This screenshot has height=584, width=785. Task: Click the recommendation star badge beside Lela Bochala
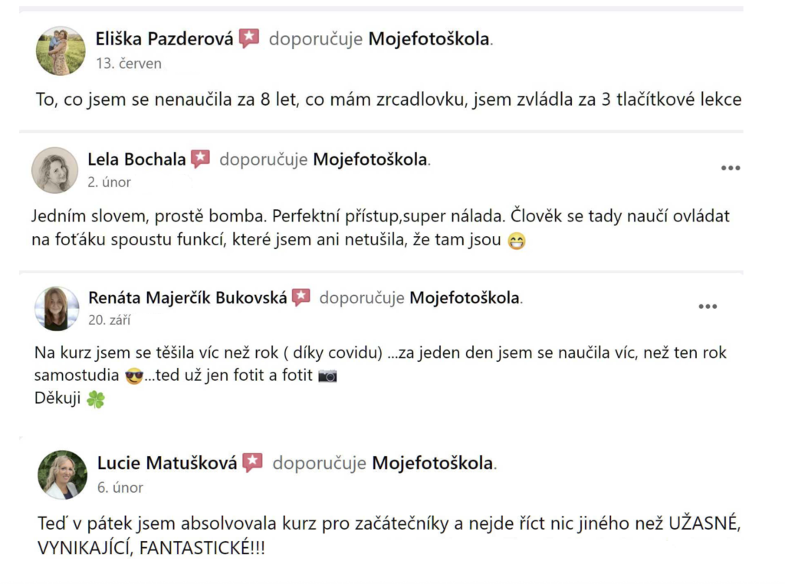pos(200,159)
